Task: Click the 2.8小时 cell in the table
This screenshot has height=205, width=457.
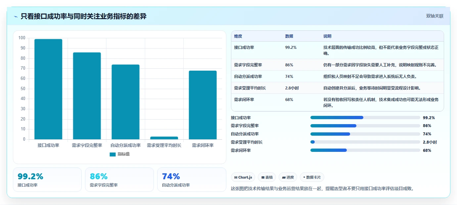Action: 292,88
